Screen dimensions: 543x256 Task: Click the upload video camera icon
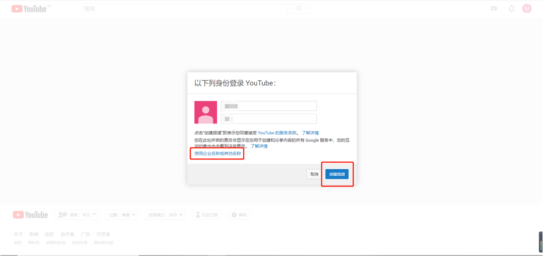(494, 8)
